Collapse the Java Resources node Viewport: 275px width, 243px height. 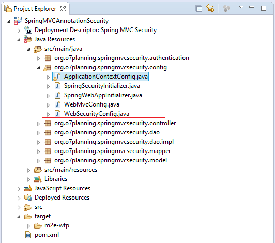(19, 40)
